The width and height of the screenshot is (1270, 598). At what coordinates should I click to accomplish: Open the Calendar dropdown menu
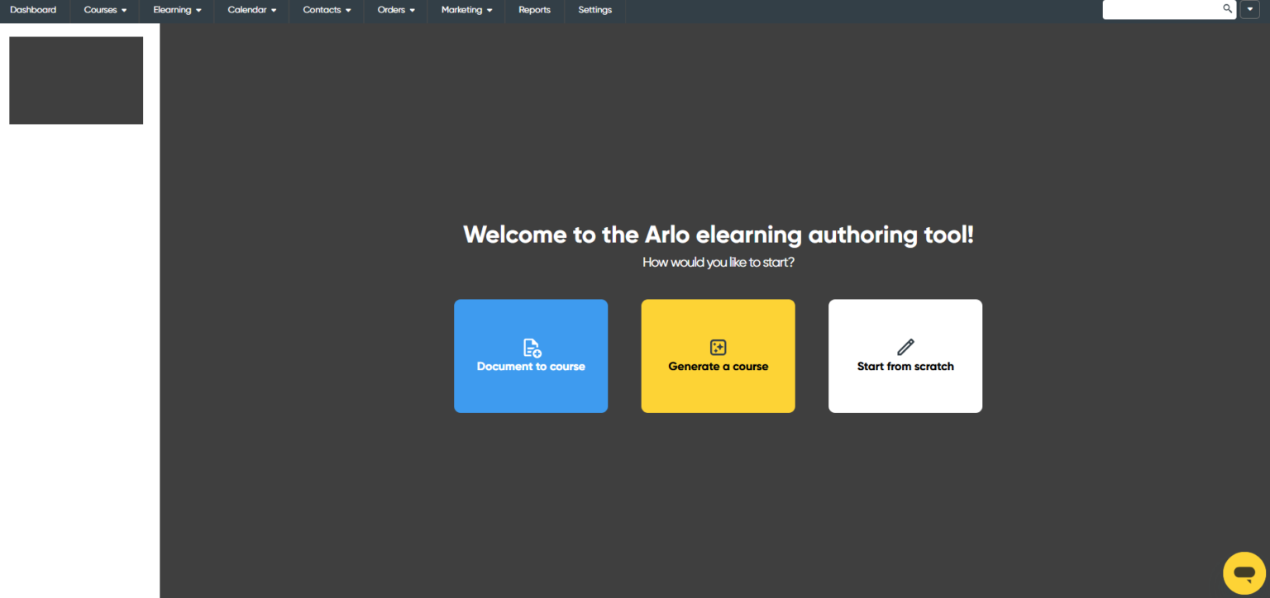251,10
